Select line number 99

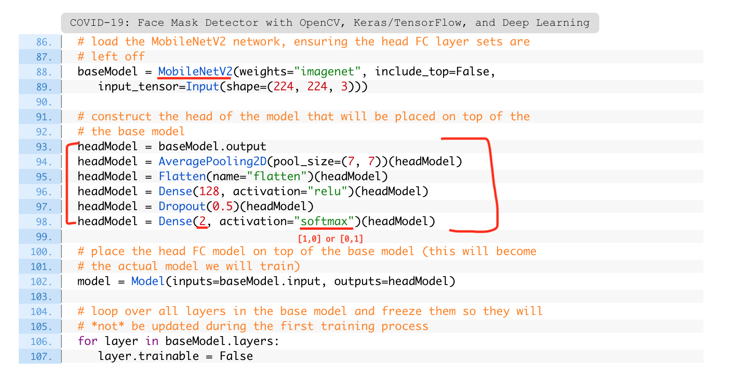pos(44,237)
